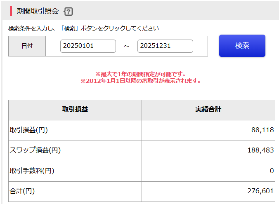Image resolution: width=279 pixels, height=204 pixels.
Task: Select the 取引損益(円) row label
Action: coord(29,130)
